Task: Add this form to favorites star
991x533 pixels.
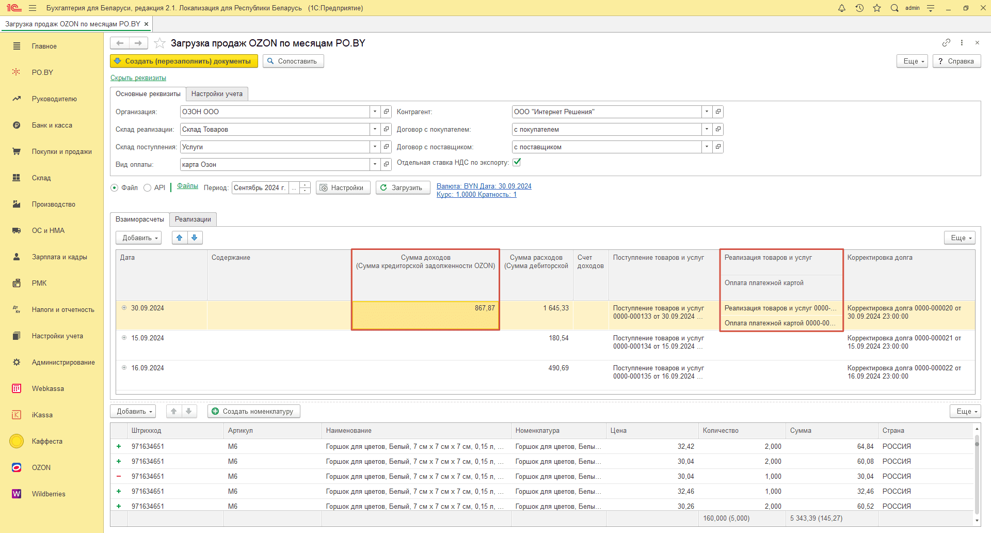Action: click(x=159, y=43)
